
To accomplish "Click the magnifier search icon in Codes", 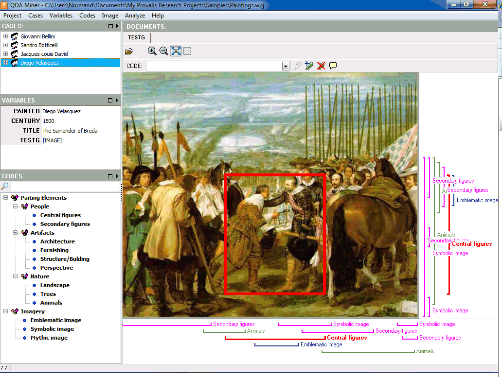I will click(x=5, y=186).
